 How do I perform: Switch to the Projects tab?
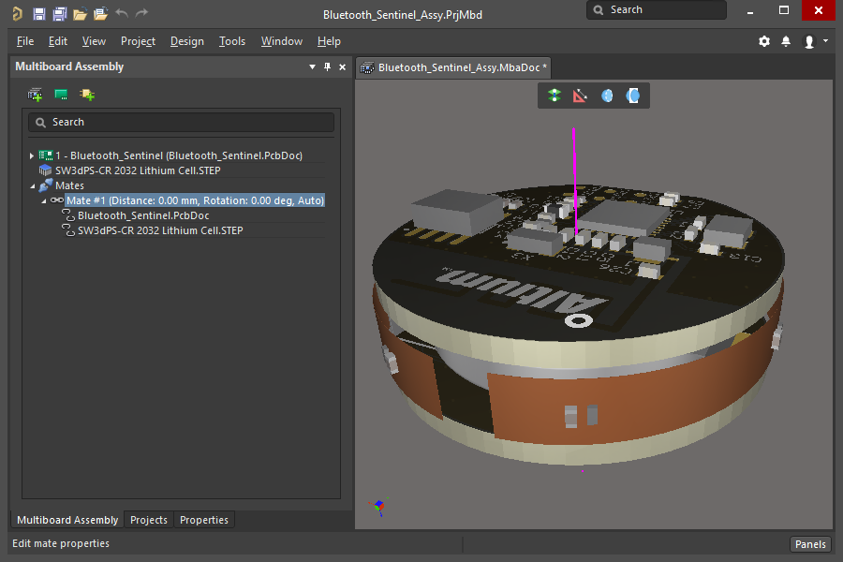148,520
